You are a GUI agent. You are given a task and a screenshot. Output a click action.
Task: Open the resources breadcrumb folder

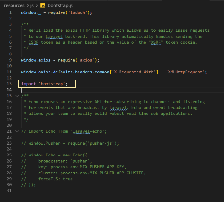(14, 5)
